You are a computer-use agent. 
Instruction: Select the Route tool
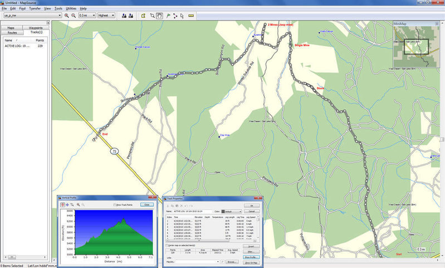175,16
